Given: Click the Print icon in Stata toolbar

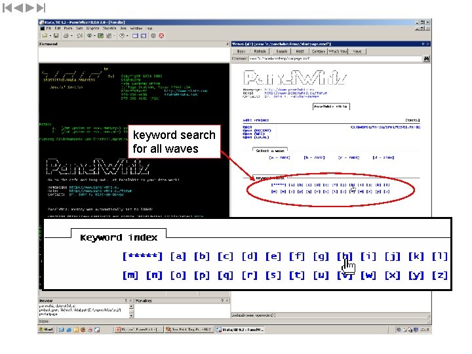Looking at the screenshot, I should pyautogui.click(x=66, y=36).
